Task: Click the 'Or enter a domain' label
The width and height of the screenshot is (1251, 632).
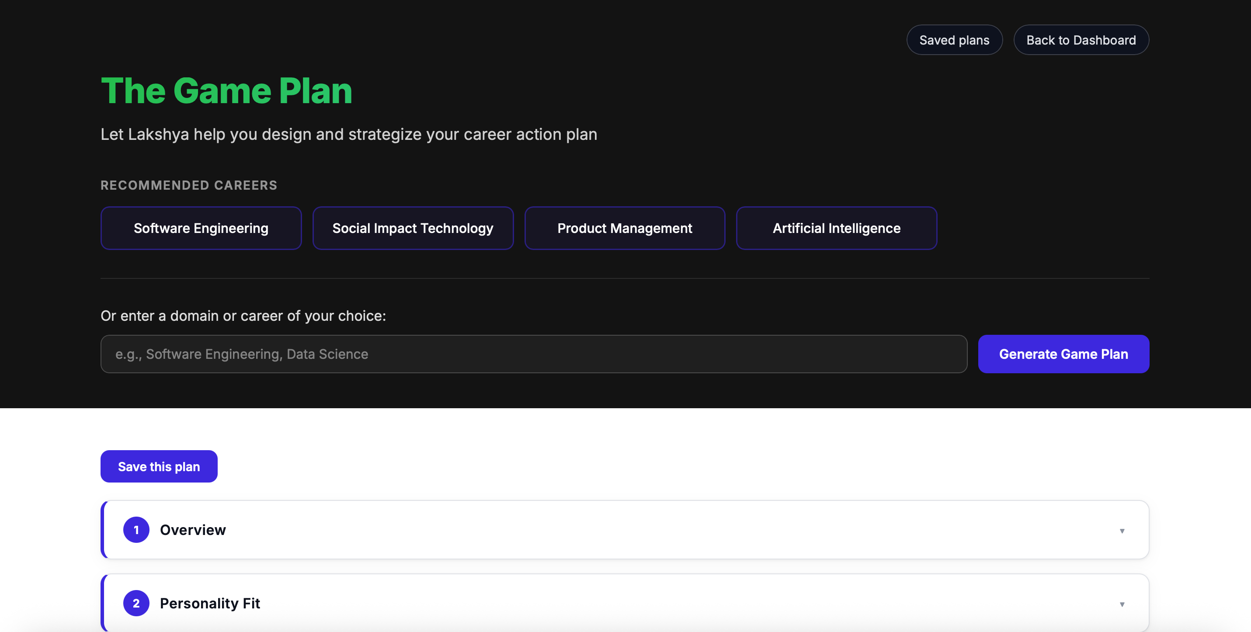Action: [x=243, y=316]
